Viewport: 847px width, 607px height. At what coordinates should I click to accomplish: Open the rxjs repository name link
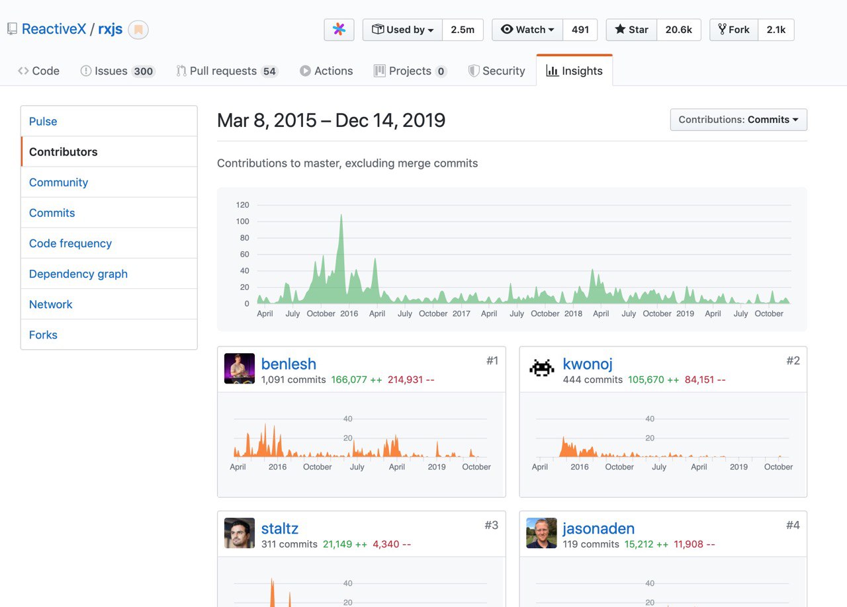click(x=110, y=29)
